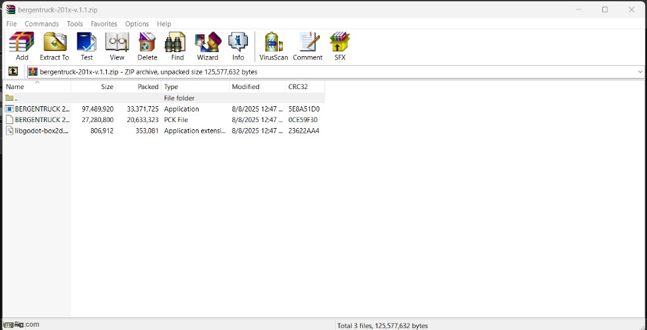647x330 pixels.
Task: Sort by the Size column header
Action: pos(94,86)
